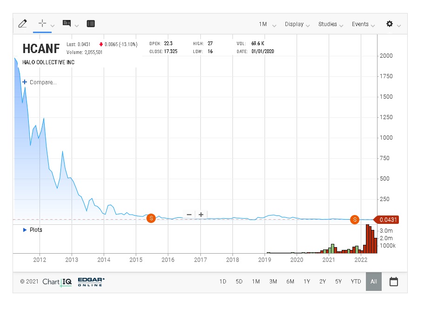Image resolution: width=424 pixels, height=323 pixels.
Task: Click the EDGAR Online link
Action: click(x=90, y=282)
